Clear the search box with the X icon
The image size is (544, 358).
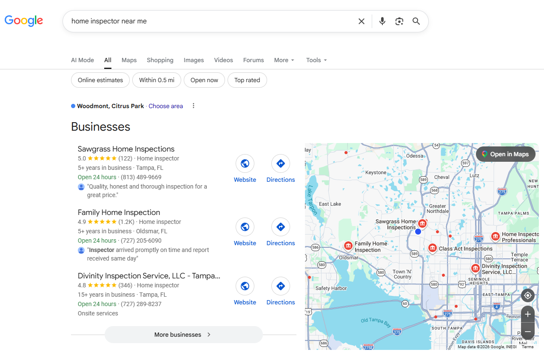pos(362,21)
